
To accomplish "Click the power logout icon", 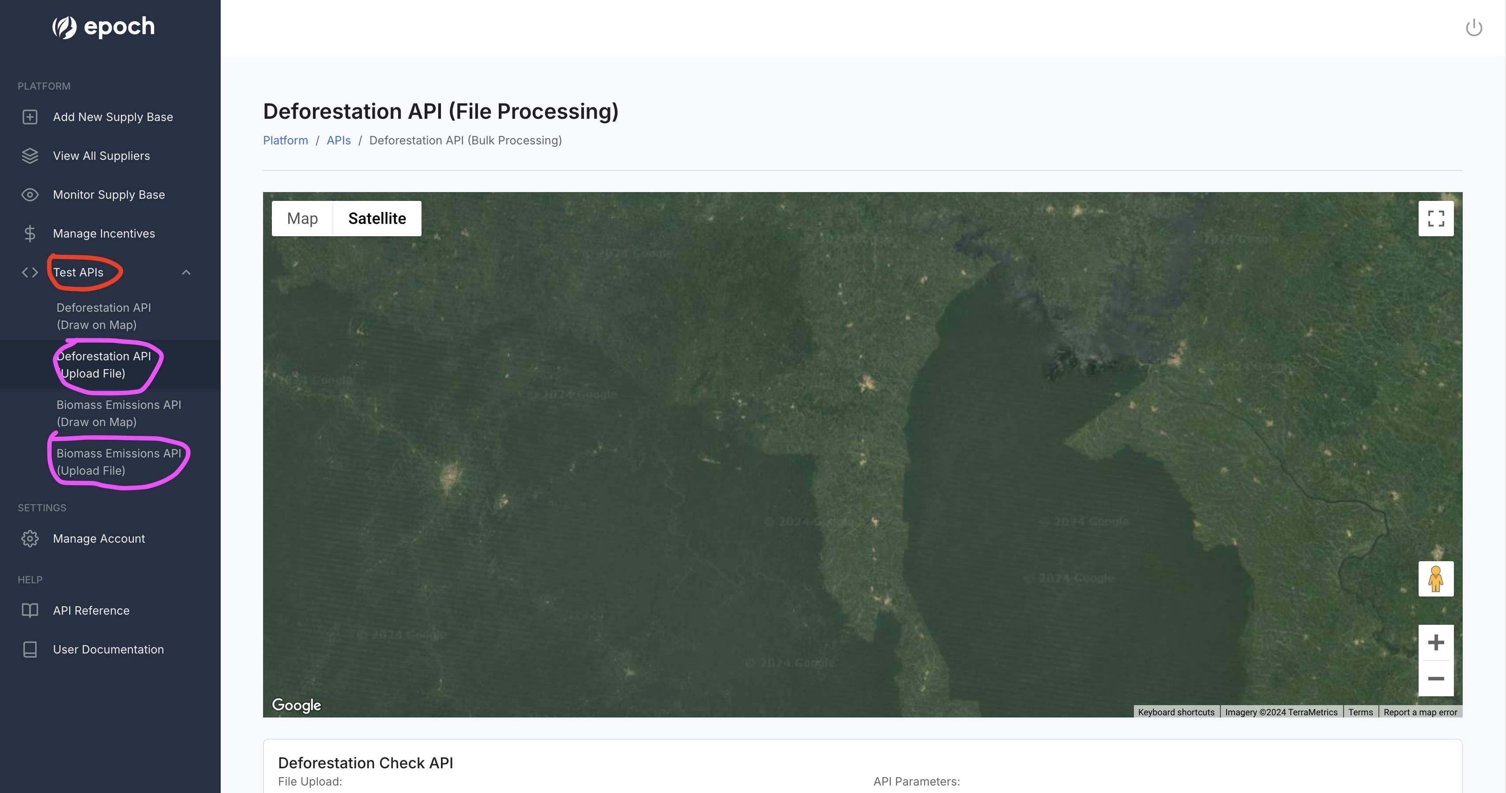I will (x=1473, y=27).
